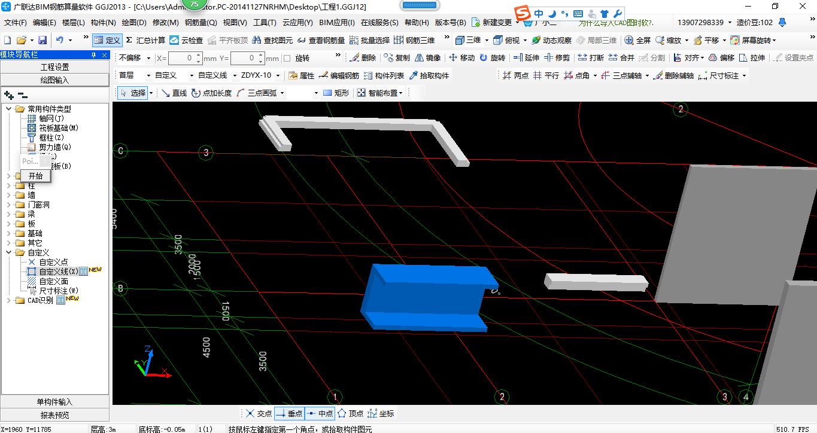Click 延伸 extend tool
Screen dimensions: 817x433
tap(526, 58)
